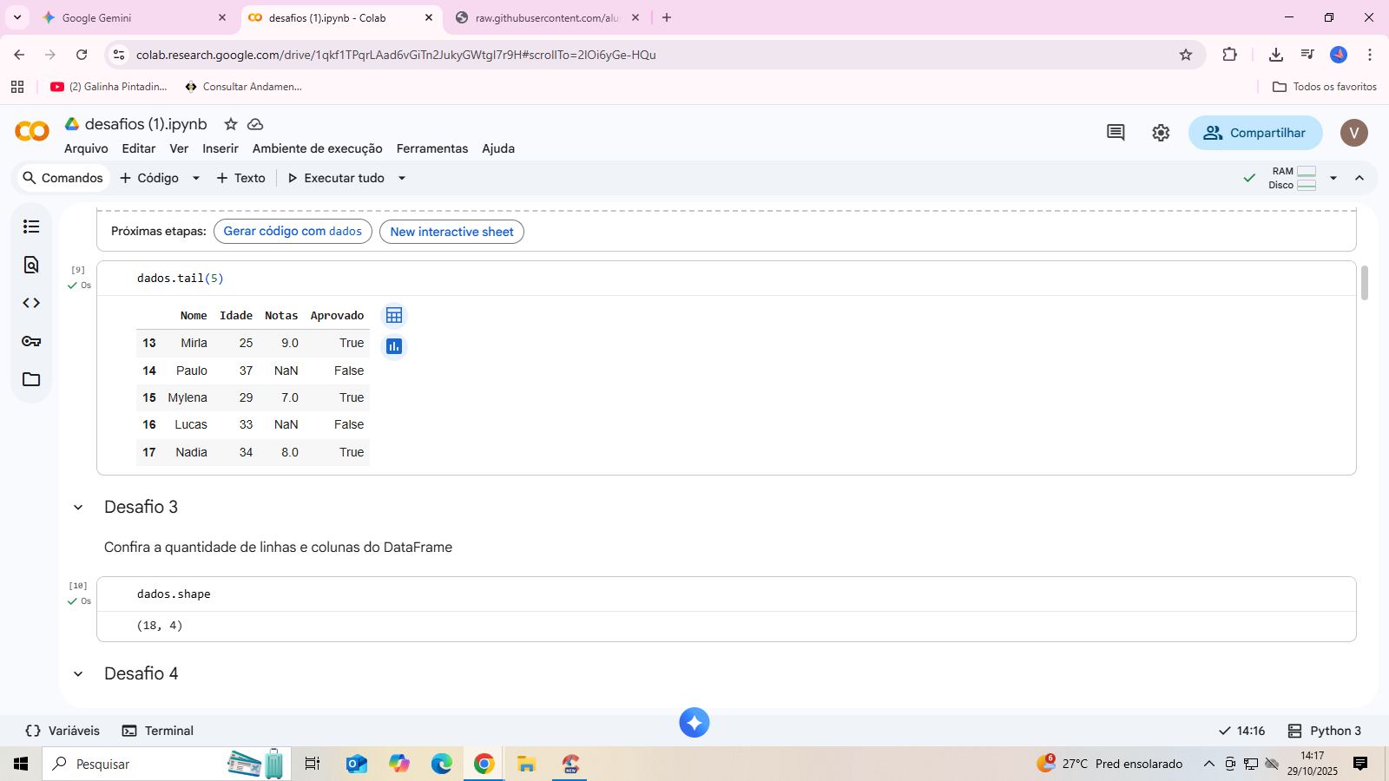Open Chrome tab search dropdown

[17, 17]
